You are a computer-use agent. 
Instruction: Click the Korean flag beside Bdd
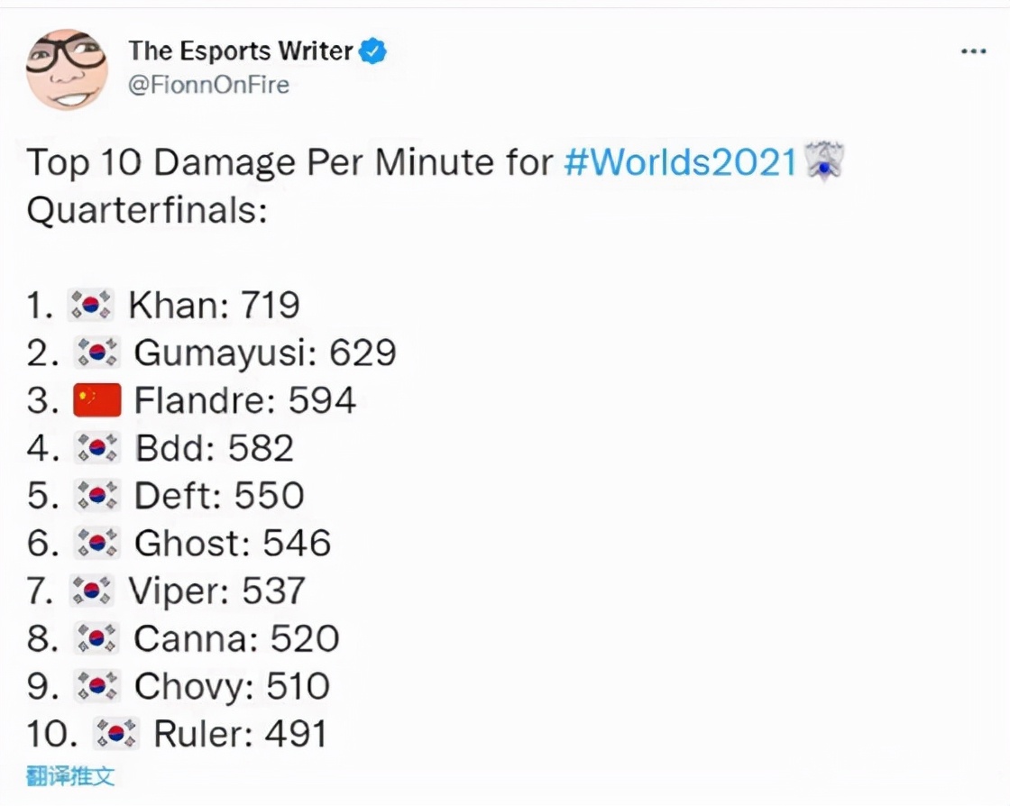[96, 448]
